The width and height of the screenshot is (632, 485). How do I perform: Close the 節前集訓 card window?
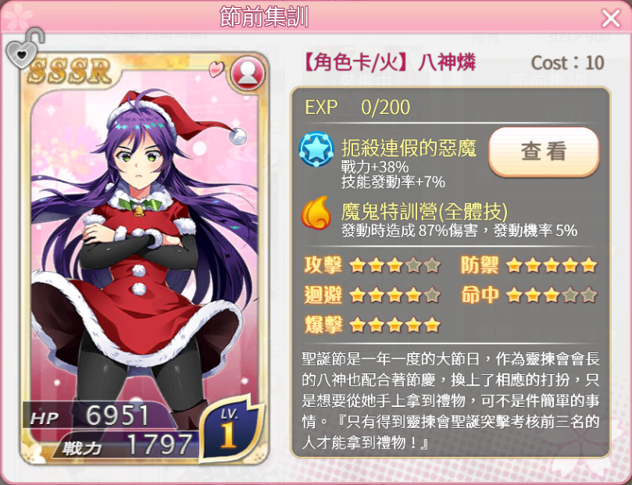pyautogui.click(x=611, y=18)
